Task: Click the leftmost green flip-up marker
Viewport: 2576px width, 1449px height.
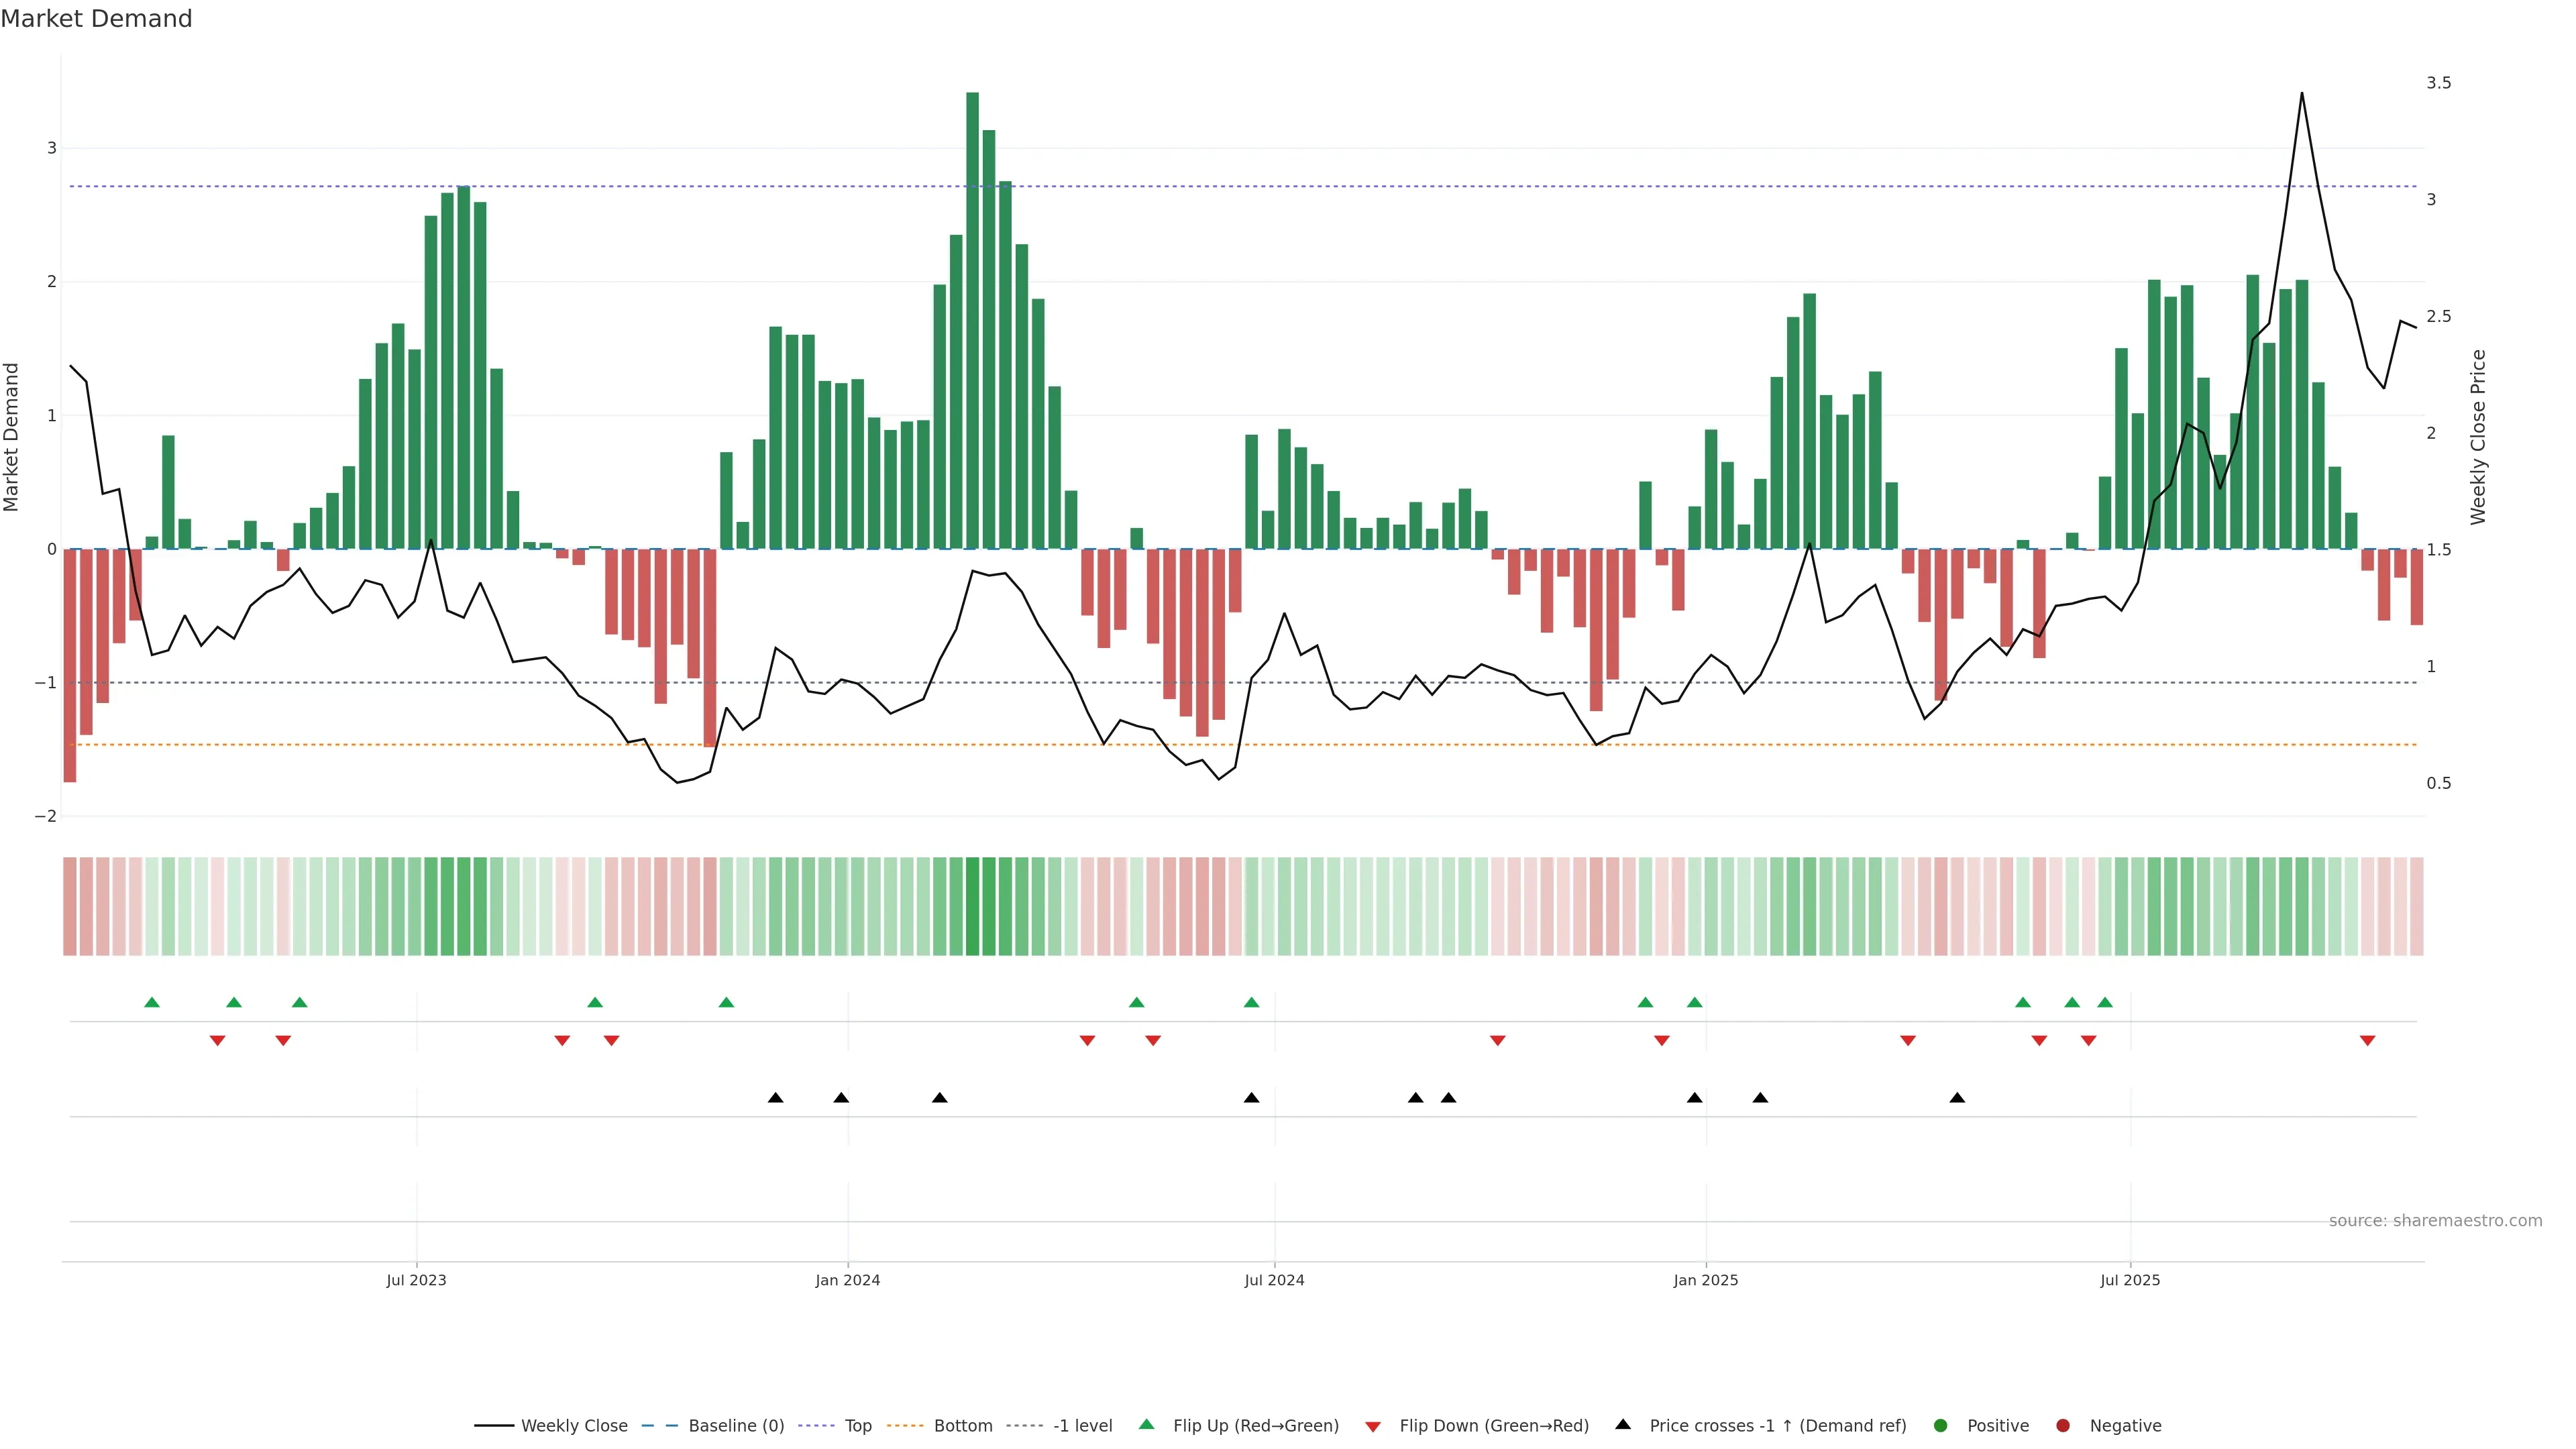Action: click(x=152, y=1002)
